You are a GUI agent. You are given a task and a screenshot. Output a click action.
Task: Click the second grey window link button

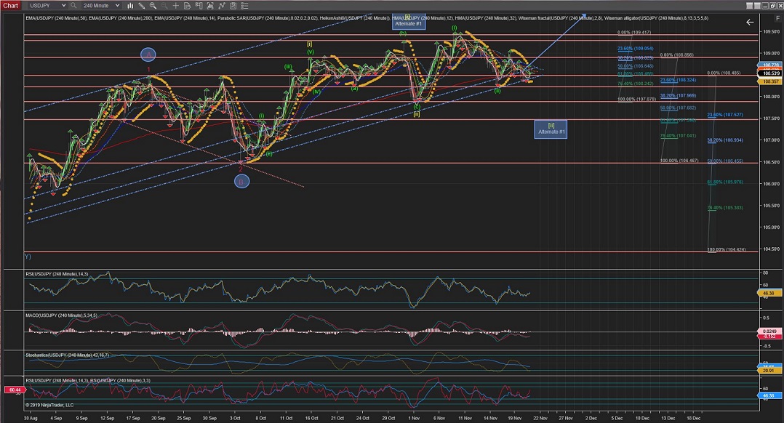(758, 6)
